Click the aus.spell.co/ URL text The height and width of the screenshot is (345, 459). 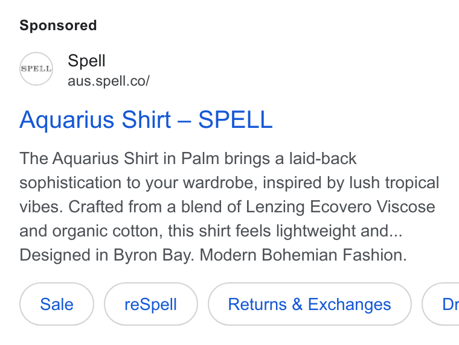pos(109,81)
